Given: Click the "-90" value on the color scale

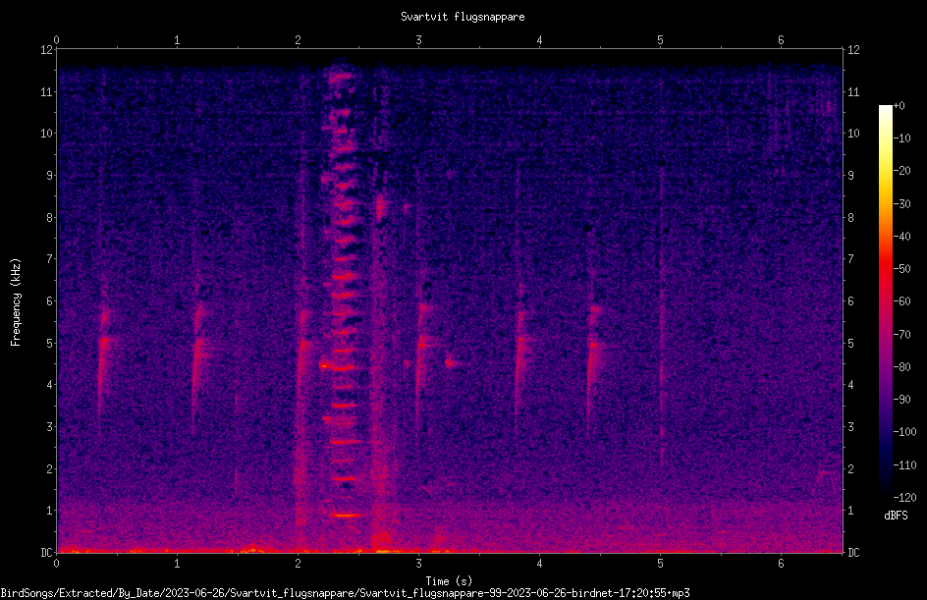Looking at the screenshot, I should (902, 400).
